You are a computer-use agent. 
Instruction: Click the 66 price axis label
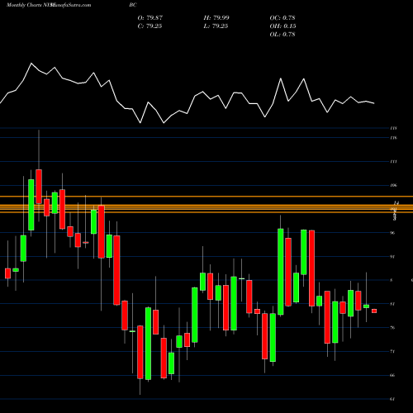392,375
